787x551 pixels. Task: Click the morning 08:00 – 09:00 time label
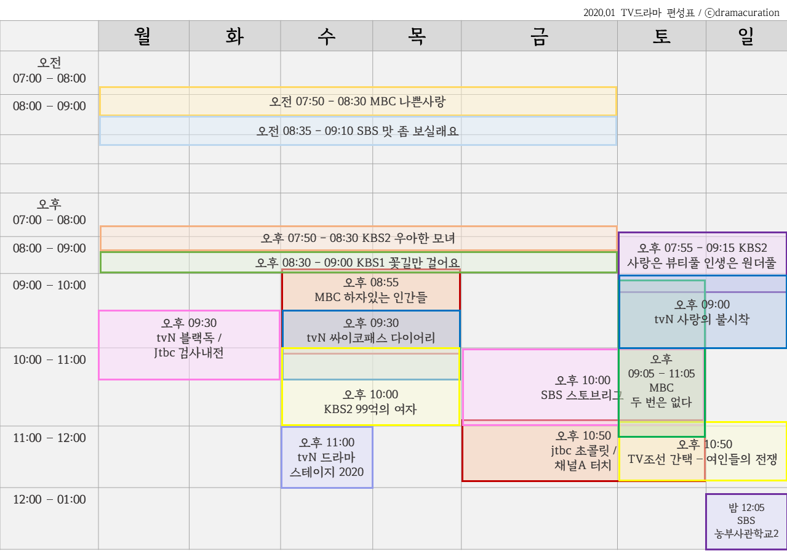[49, 106]
